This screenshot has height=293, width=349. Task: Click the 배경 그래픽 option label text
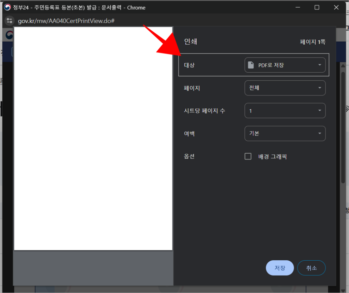[x=272, y=157]
